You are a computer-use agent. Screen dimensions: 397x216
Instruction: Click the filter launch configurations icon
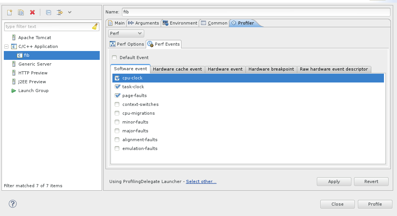pos(60,12)
